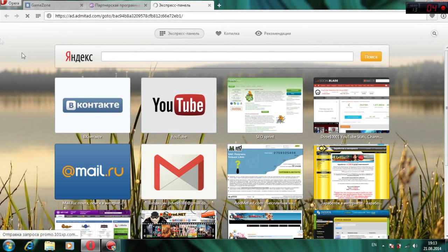Open the SEO sprint speed dial tile
This screenshot has width=448, height=252.
click(265, 105)
